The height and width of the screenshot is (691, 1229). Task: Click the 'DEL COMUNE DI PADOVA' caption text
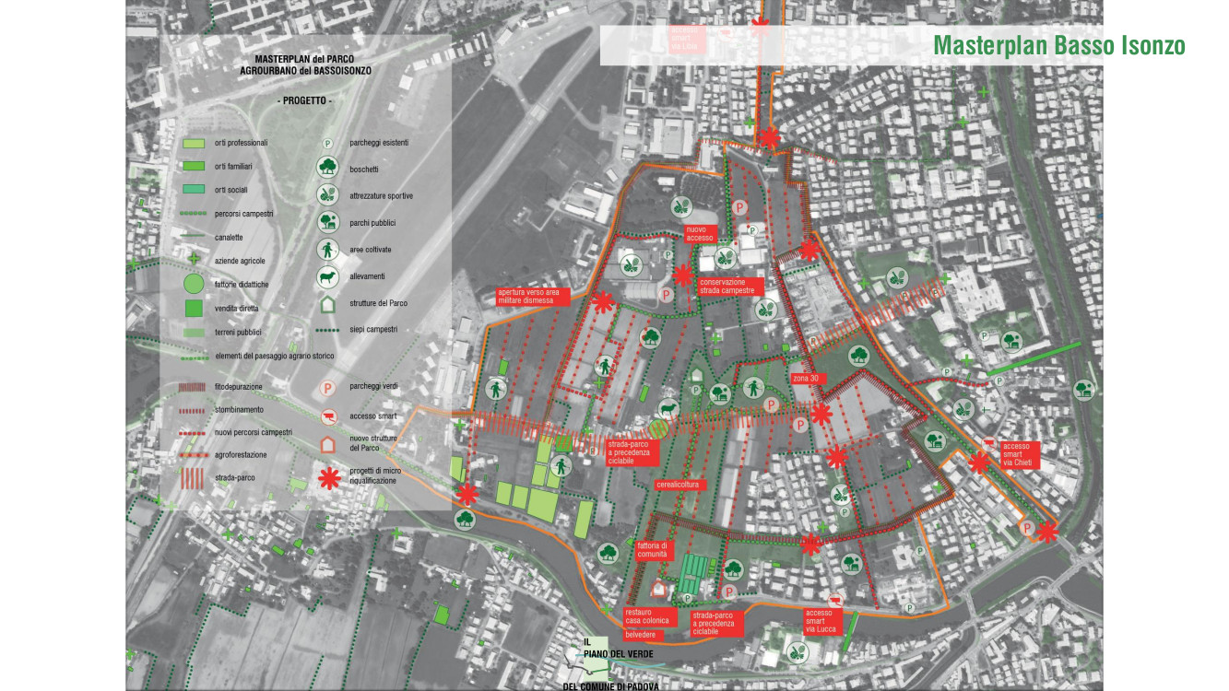(613, 685)
